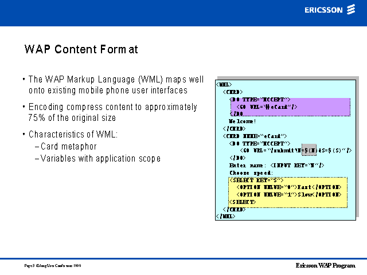Image resolution: width=367 pixels, height=275 pixels.
Task: Click the closing </WML> tag
Action: click(x=225, y=217)
